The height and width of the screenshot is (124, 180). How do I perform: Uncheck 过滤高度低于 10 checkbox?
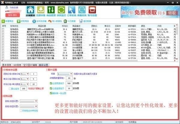point(51,88)
